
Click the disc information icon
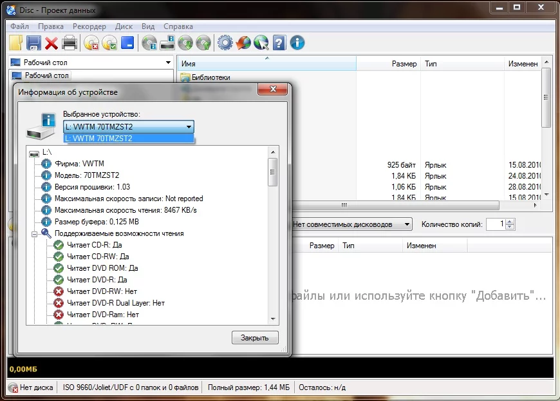tap(149, 43)
